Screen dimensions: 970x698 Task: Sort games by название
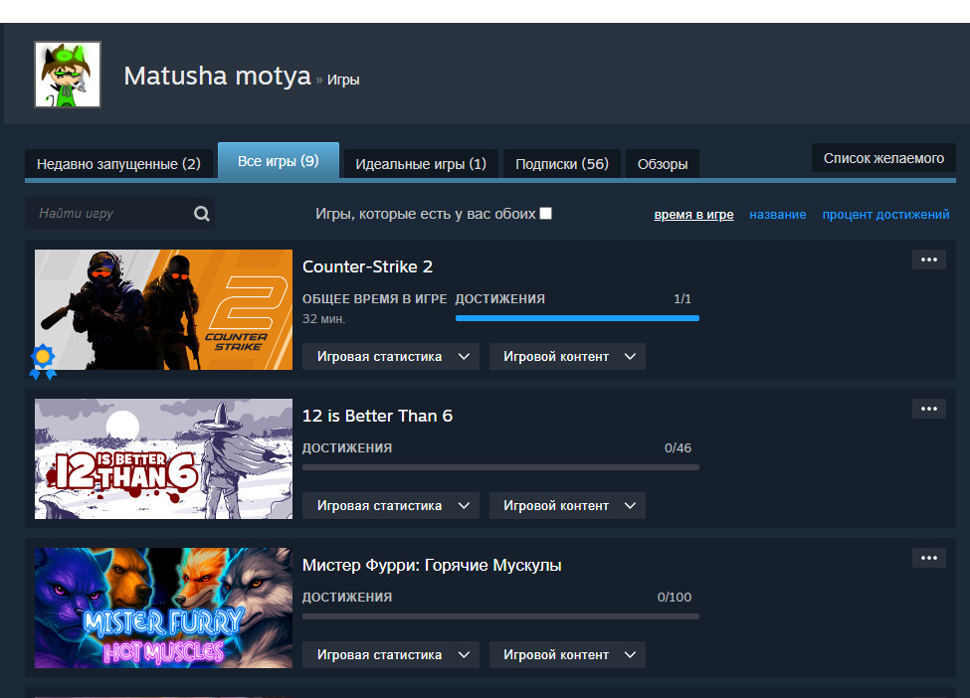[x=778, y=215]
